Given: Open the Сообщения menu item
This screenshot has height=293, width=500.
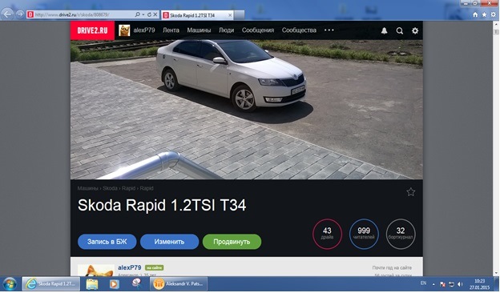Looking at the screenshot, I should pyautogui.click(x=258, y=30).
